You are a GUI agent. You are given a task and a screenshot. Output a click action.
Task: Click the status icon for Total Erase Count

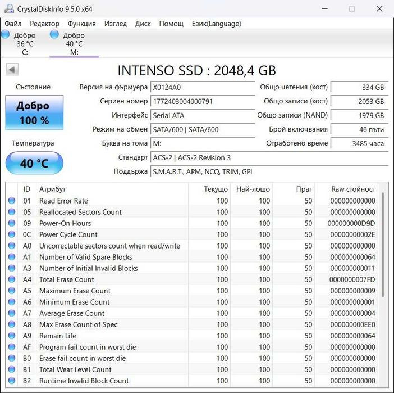12,279
